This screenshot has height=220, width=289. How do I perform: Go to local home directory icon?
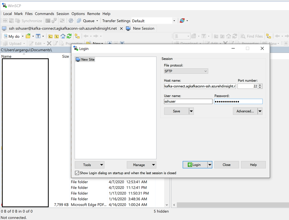[63, 36]
